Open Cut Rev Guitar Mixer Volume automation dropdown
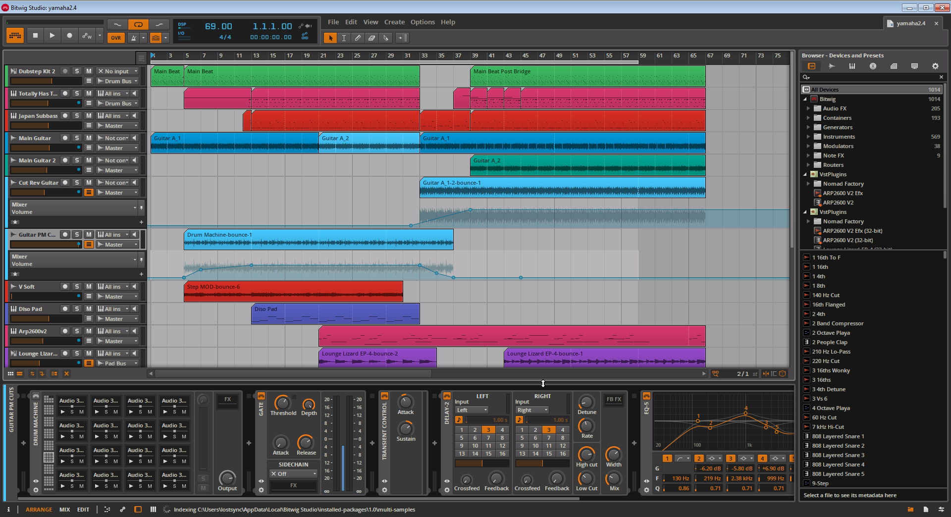Screen dimensions: 951x517 point(73,208)
